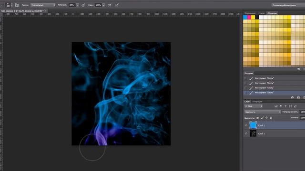
Task: Select the layer name 'Слой 2'
Action: 262,125
